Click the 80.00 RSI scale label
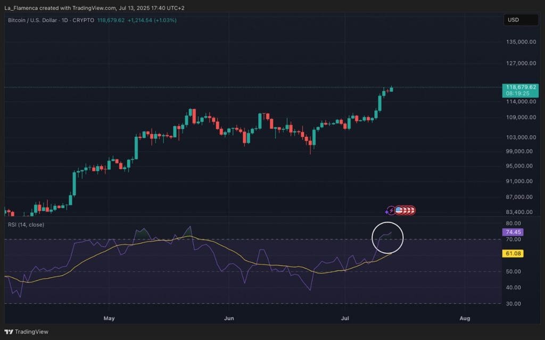 [514, 223]
